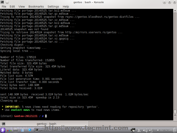177x133 pixels.
Task: Click the terminal vertical scrollbar track
Action: click(175, 61)
